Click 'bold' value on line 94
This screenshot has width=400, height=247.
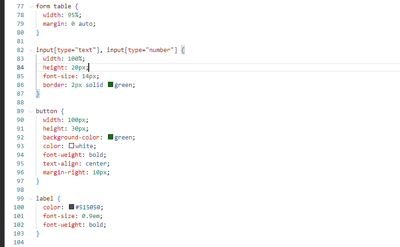point(96,155)
